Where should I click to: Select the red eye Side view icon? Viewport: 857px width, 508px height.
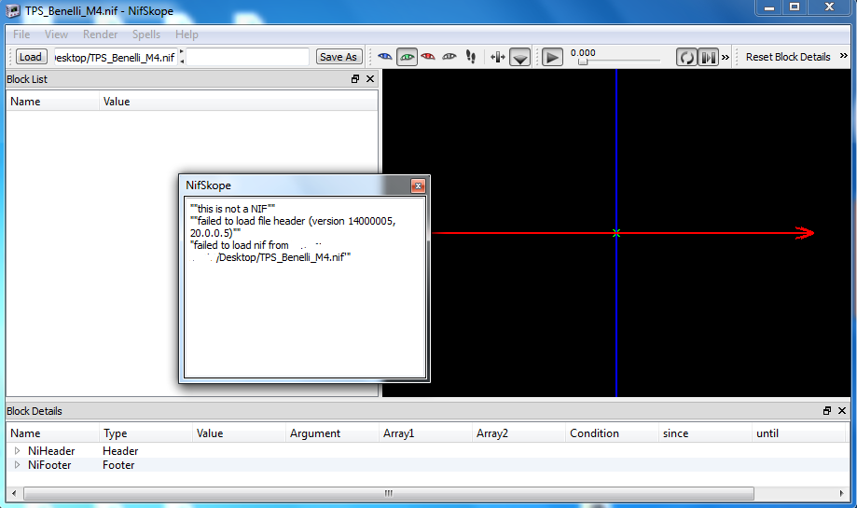pos(428,57)
